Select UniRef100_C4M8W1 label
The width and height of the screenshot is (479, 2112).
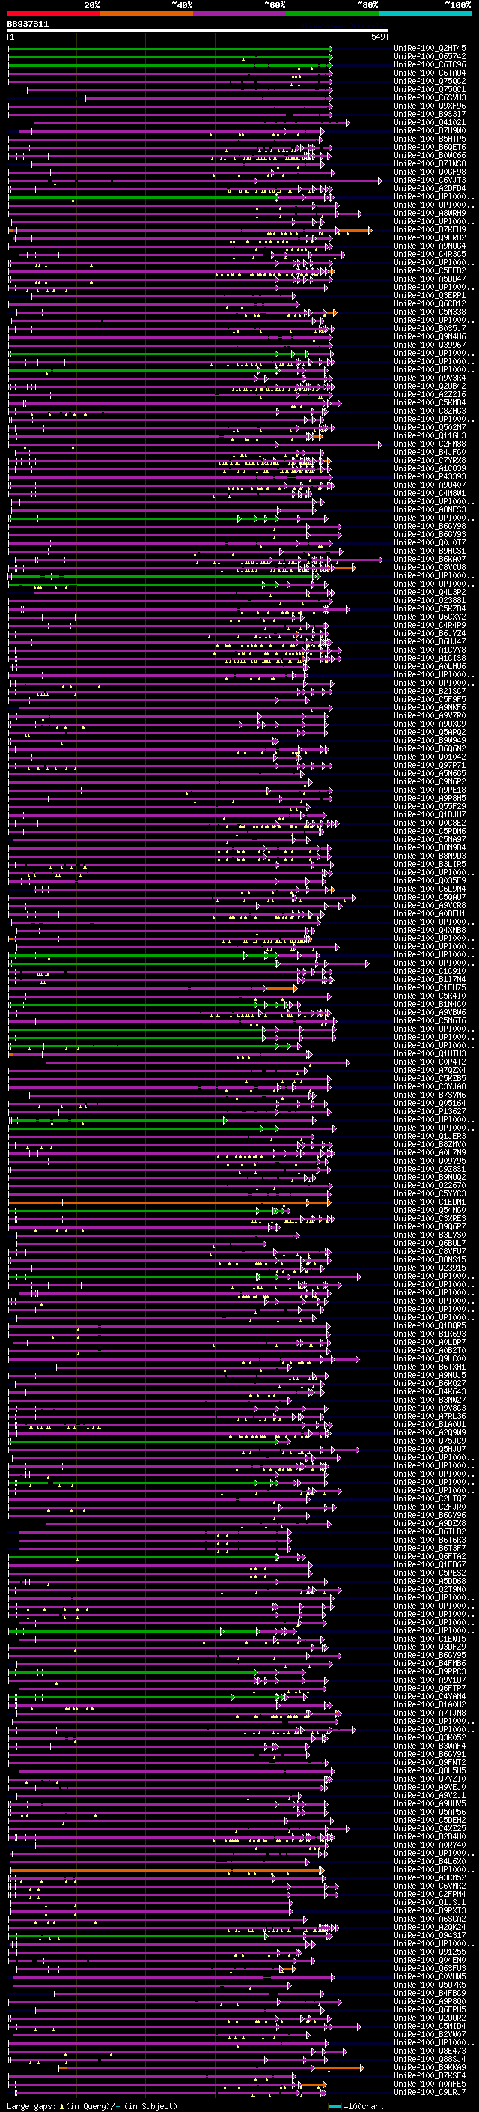click(x=429, y=494)
